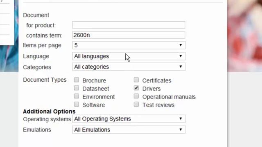Open the Items per page dropdown
The width and height of the screenshot is (262, 147).
coord(129,45)
